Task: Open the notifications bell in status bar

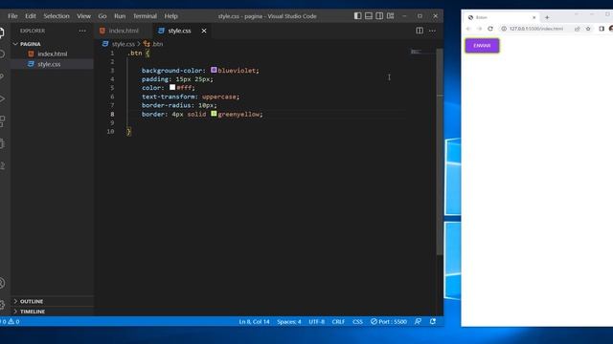Action: (433, 321)
